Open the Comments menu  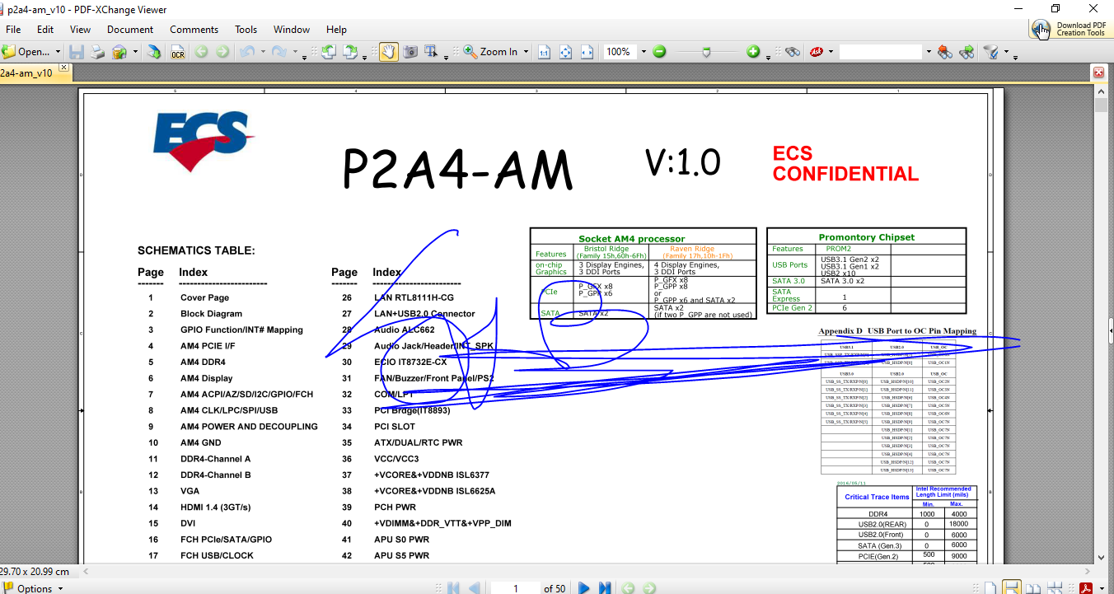point(194,30)
